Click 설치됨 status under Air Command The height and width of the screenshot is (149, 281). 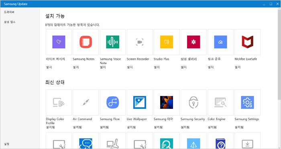[x=77, y=127]
